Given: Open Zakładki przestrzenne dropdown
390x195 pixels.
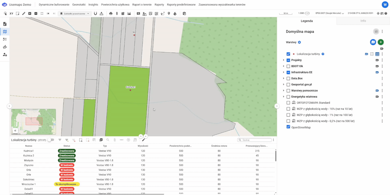Looking at the screenshot, I should click(x=75, y=14).
